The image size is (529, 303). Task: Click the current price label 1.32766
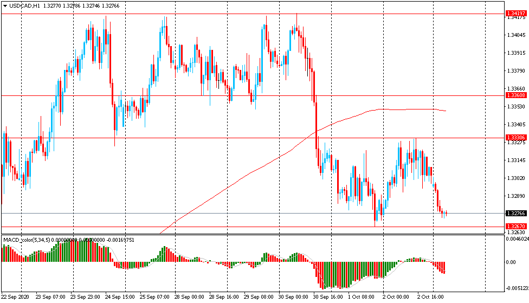(x=516, y=213)
